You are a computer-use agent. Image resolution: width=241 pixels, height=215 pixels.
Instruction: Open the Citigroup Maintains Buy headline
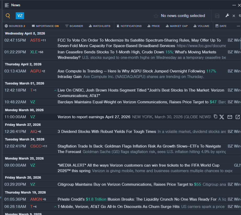click(x=125, y=184)
